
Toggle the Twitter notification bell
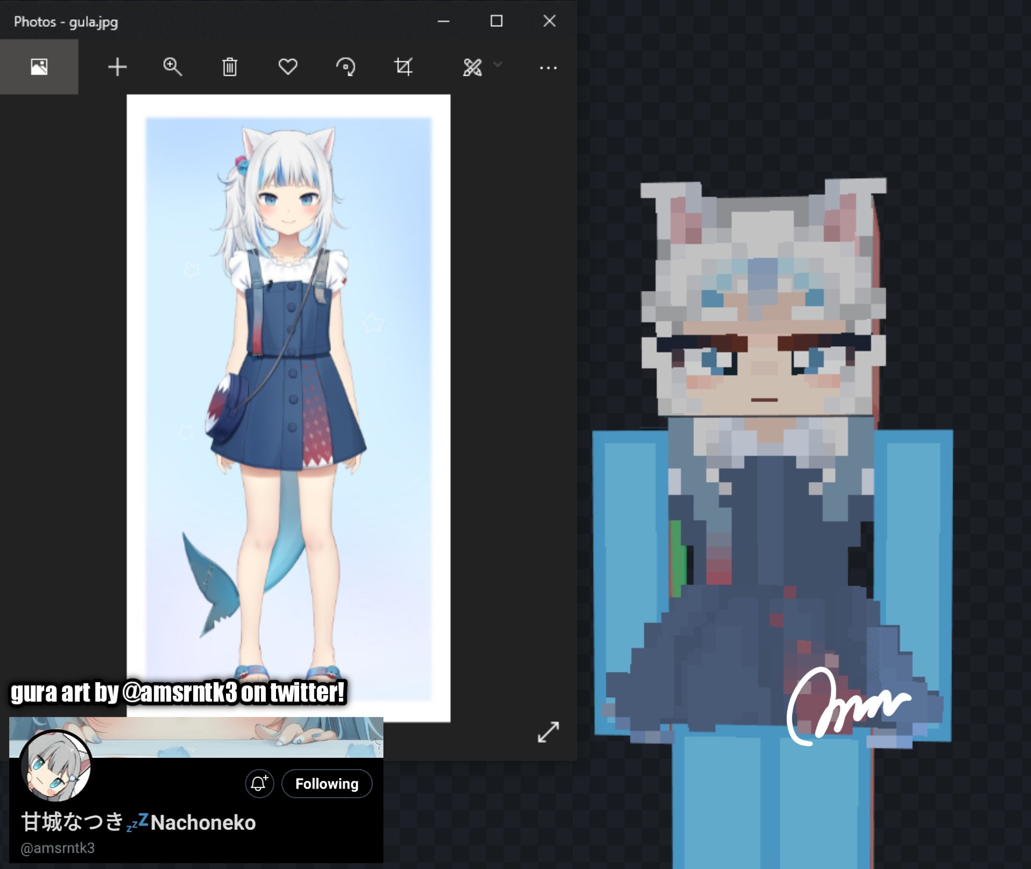coord(259,784)
